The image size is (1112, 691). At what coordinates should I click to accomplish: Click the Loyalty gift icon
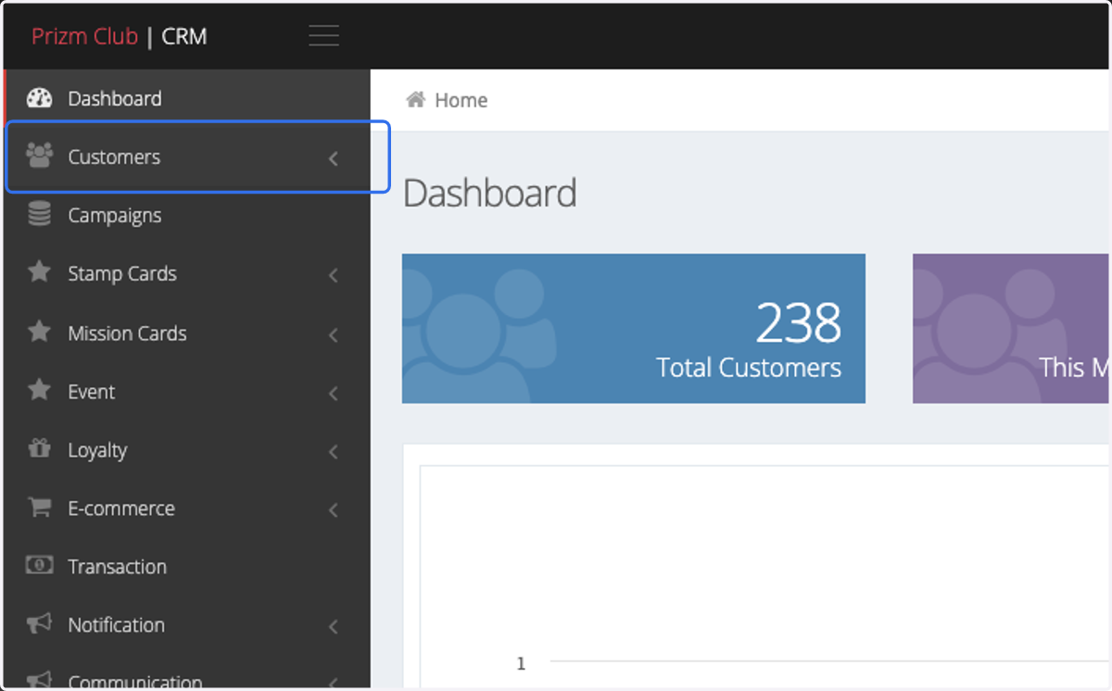tap(39, 448)
